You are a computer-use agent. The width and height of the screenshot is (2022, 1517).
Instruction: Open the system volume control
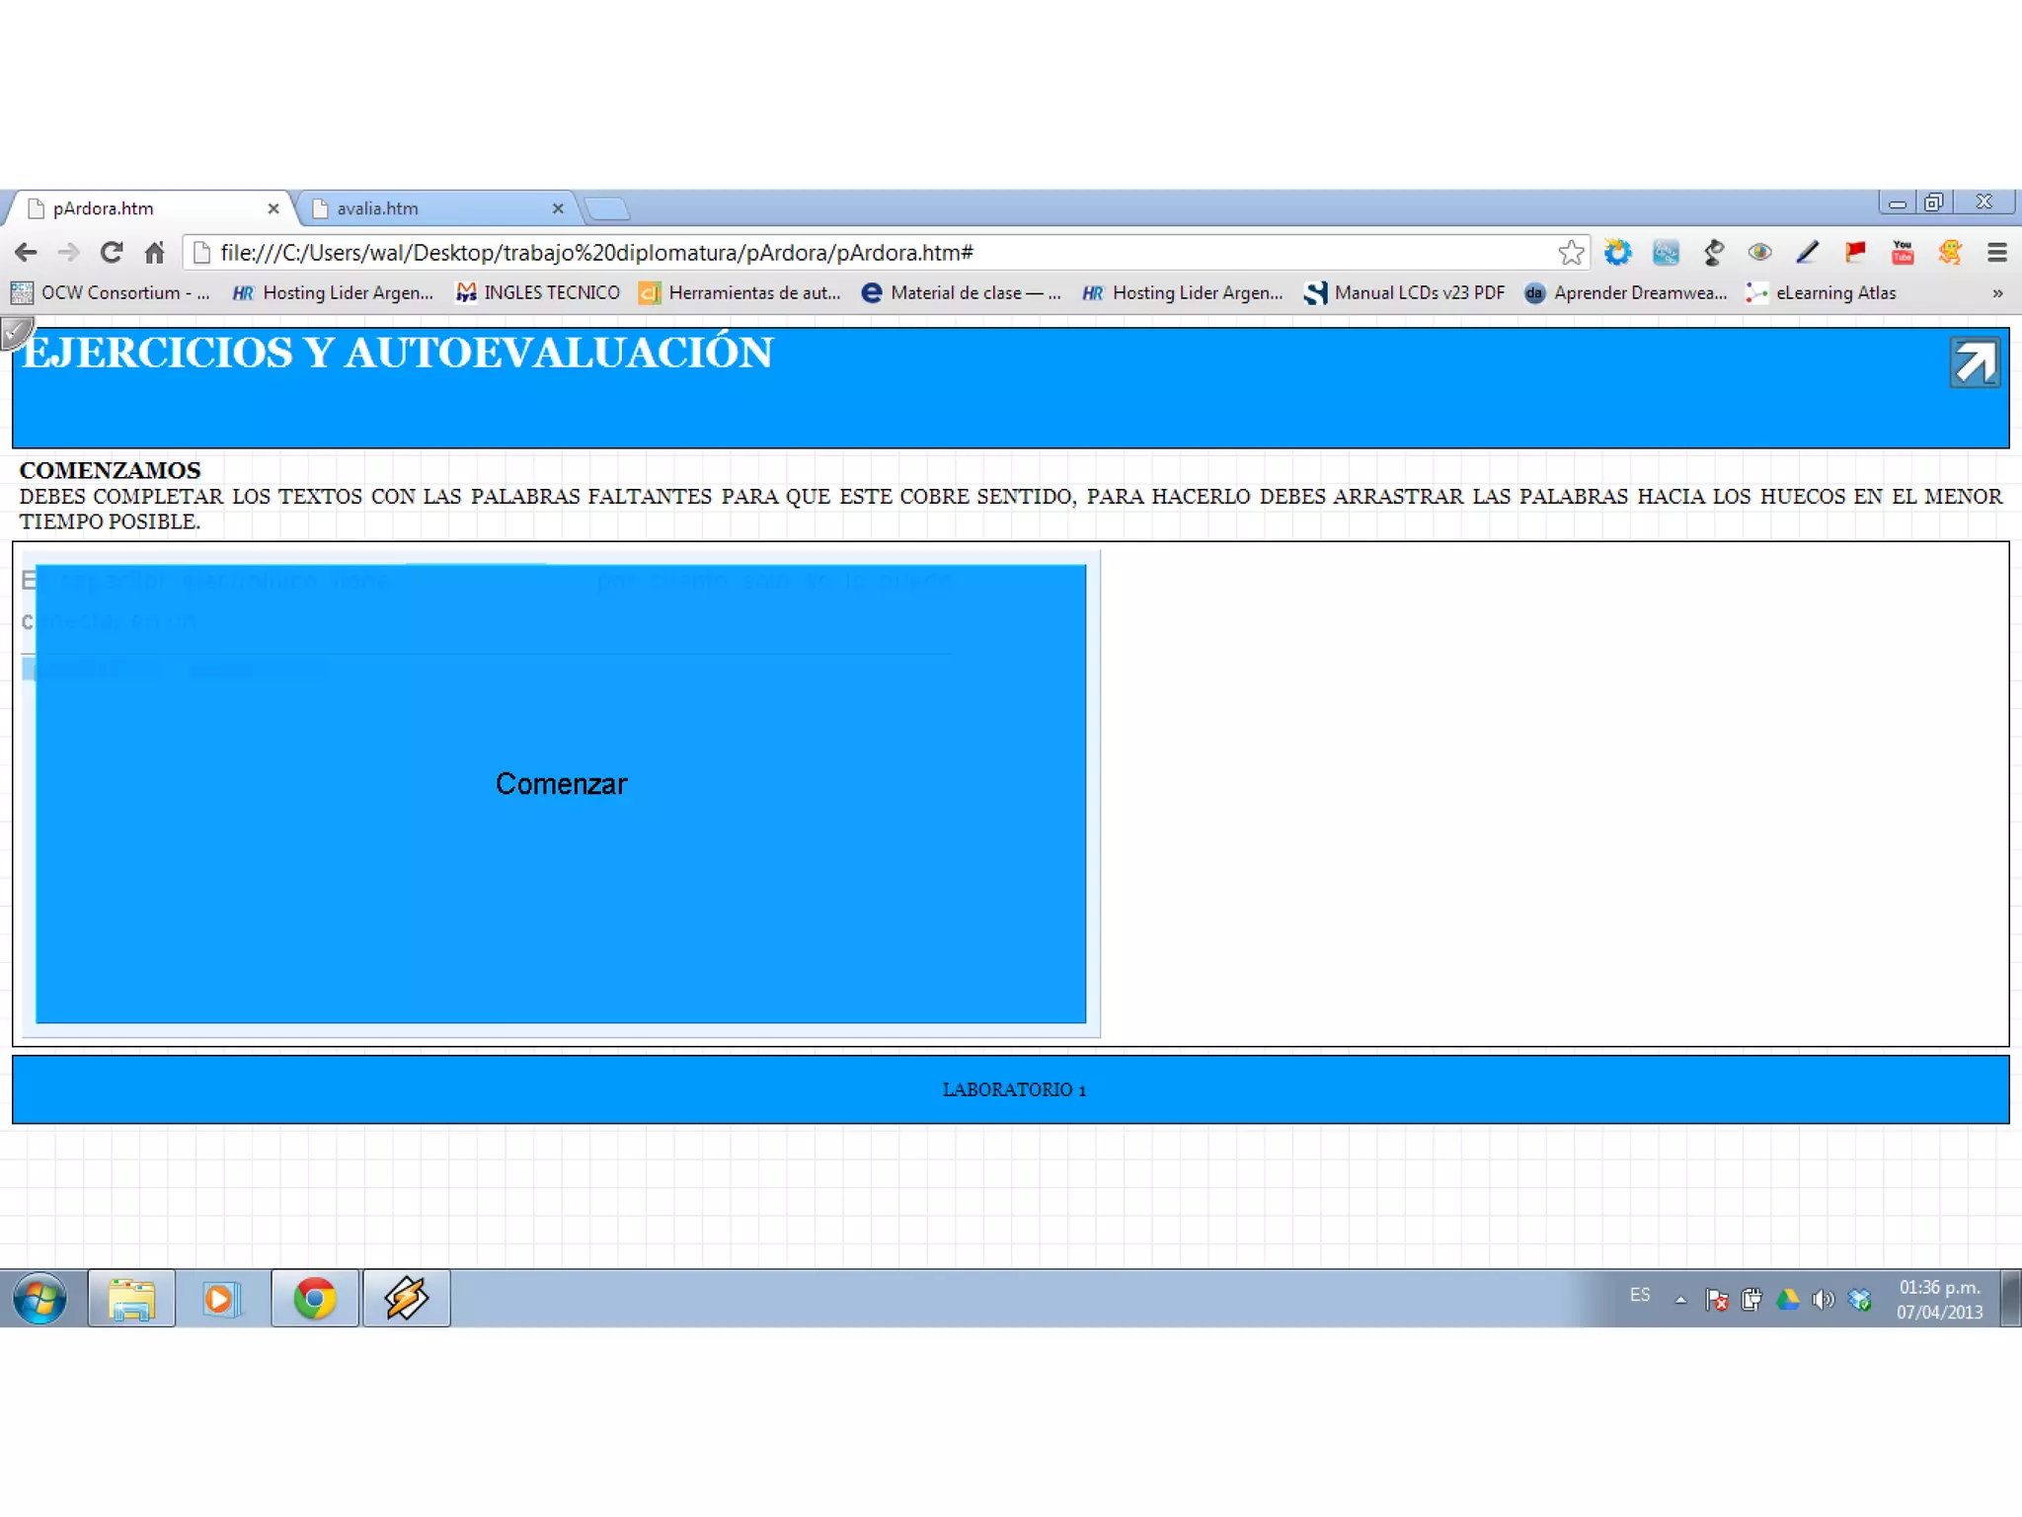pyautogui.click(x=1823, y=1300)
